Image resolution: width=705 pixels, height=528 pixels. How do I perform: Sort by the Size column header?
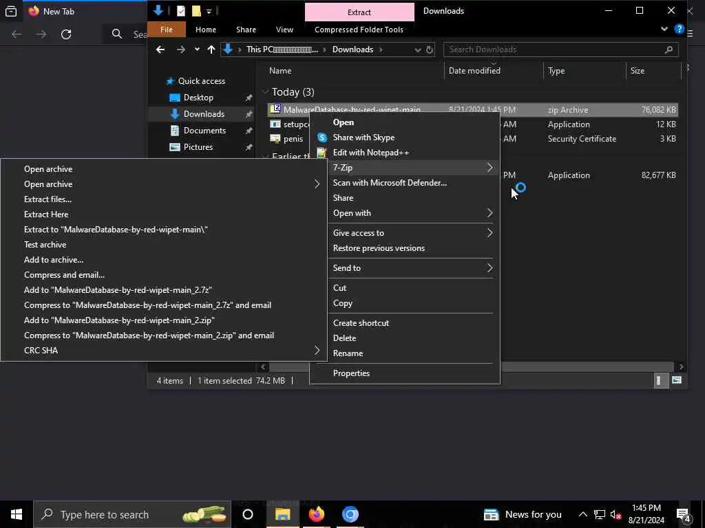coord(637,71)
